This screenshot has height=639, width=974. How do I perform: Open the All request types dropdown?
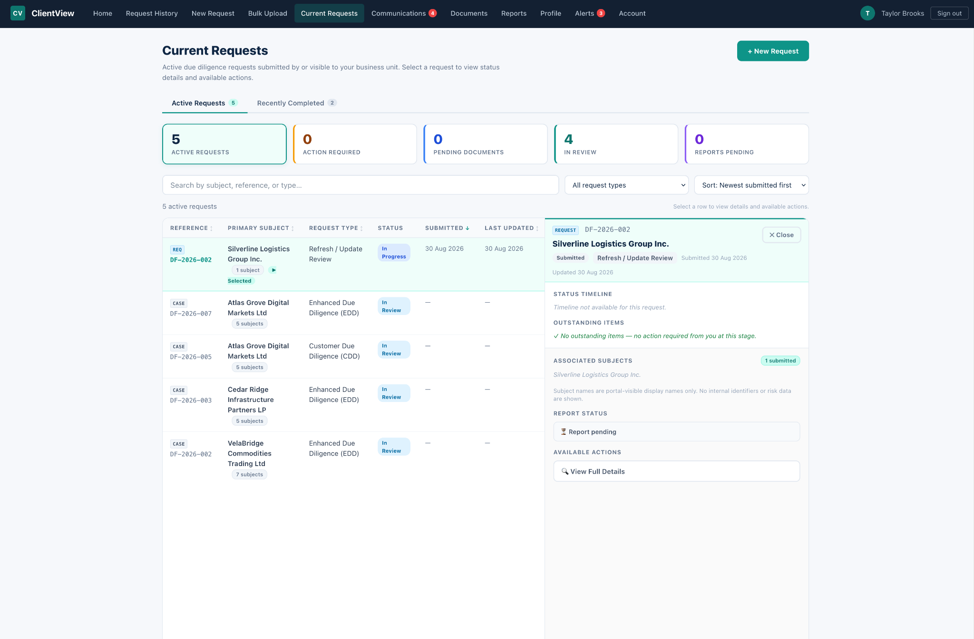click(627, 185)
